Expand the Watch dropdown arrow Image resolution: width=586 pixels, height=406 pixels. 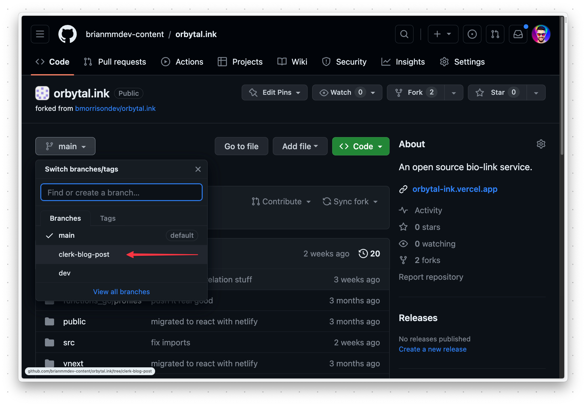373,92
